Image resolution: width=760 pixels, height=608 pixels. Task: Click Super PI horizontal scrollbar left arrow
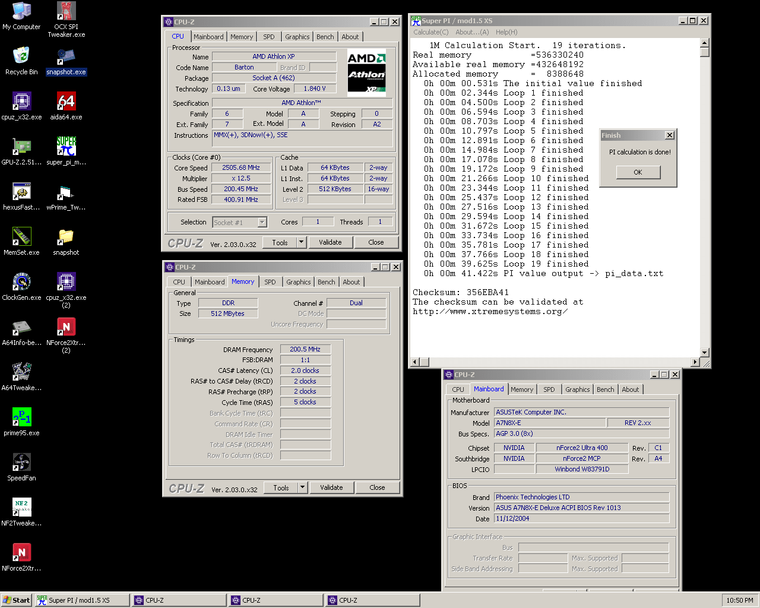(416, 362)
